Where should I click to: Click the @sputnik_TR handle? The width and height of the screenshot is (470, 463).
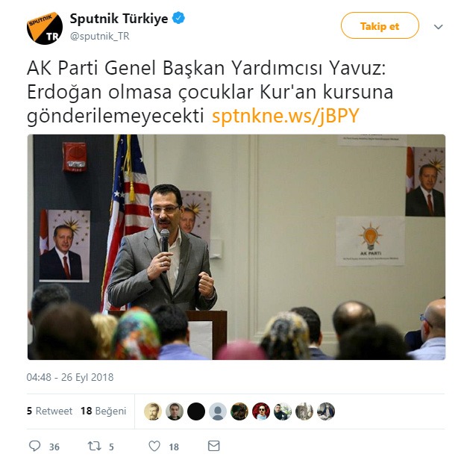tap(99, 37)
